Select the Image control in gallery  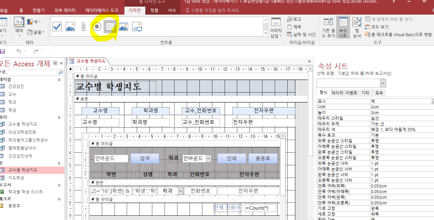[x=70, y=27]
